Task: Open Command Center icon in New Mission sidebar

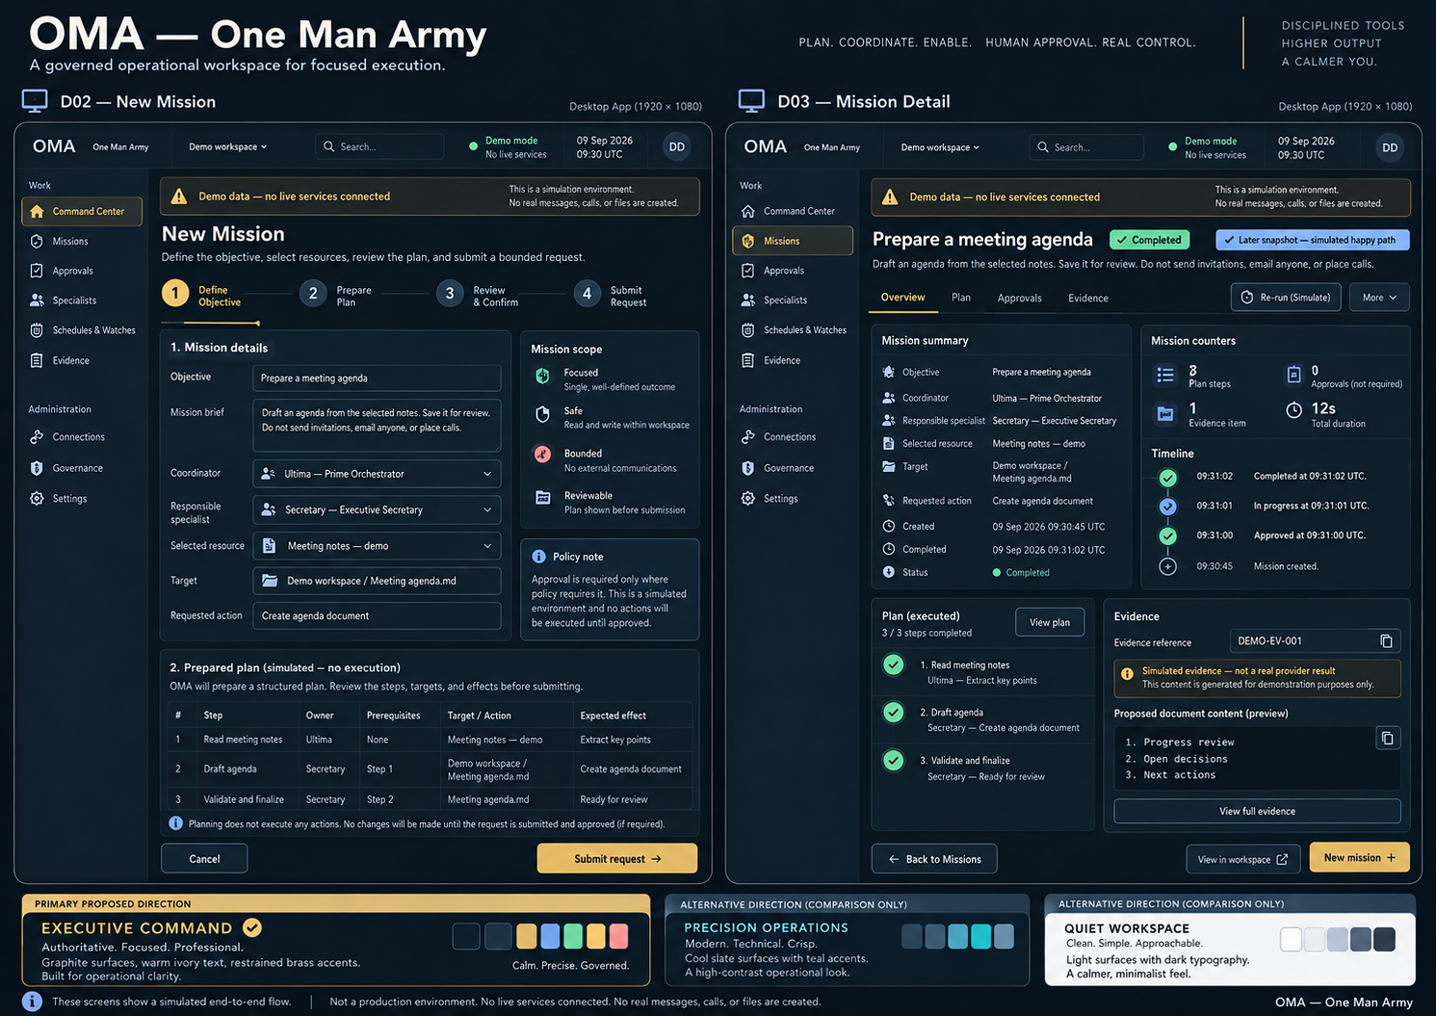Action: 37,211
